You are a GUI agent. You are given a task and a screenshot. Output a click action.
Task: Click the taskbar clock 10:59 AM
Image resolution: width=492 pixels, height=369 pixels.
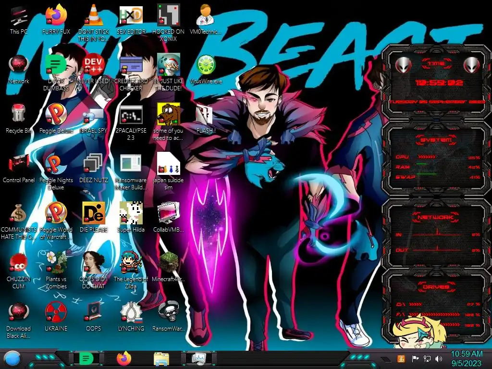click(x=467, y=358)
